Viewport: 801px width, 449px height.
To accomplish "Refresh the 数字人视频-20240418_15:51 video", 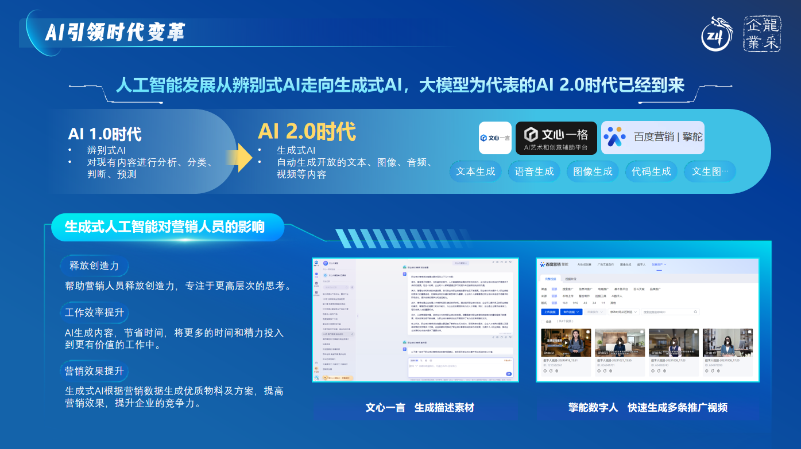I will (551, 371).
